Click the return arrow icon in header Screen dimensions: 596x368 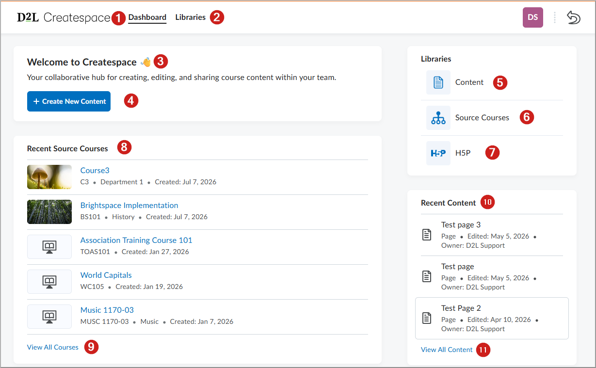pyautogui.click(x=573, y=17)
